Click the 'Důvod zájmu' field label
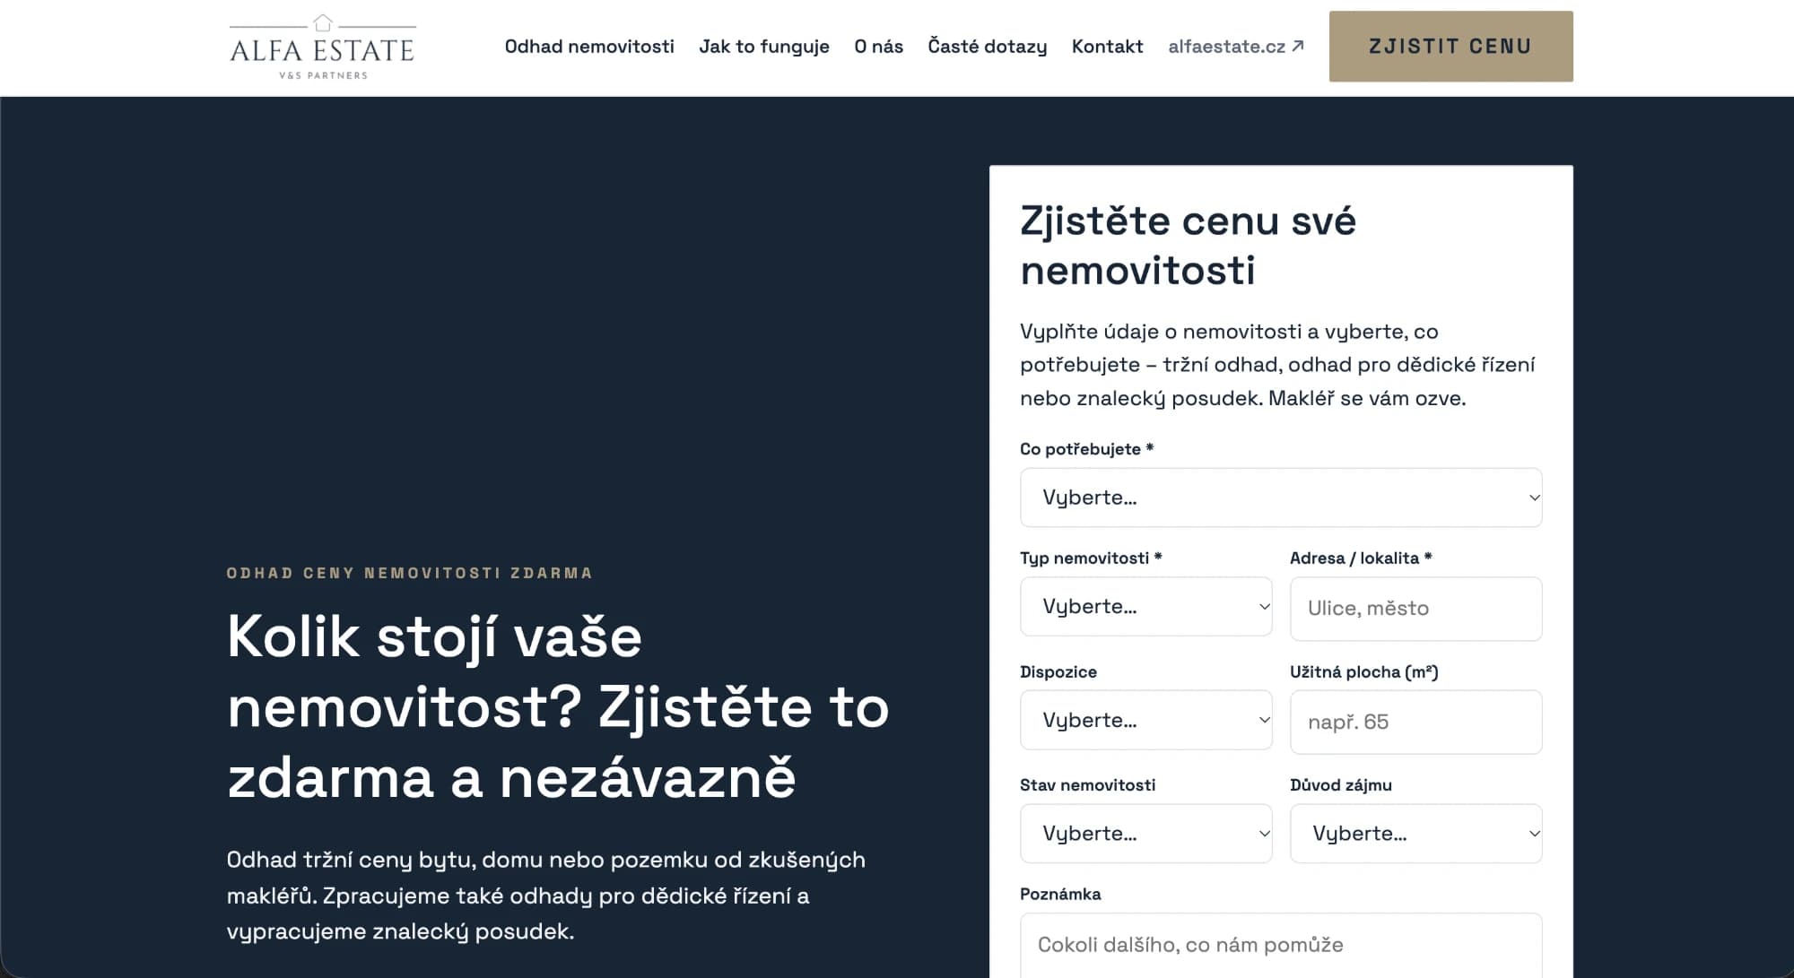This screenshot has height=978, width=1794. (x=1340, y=785)
